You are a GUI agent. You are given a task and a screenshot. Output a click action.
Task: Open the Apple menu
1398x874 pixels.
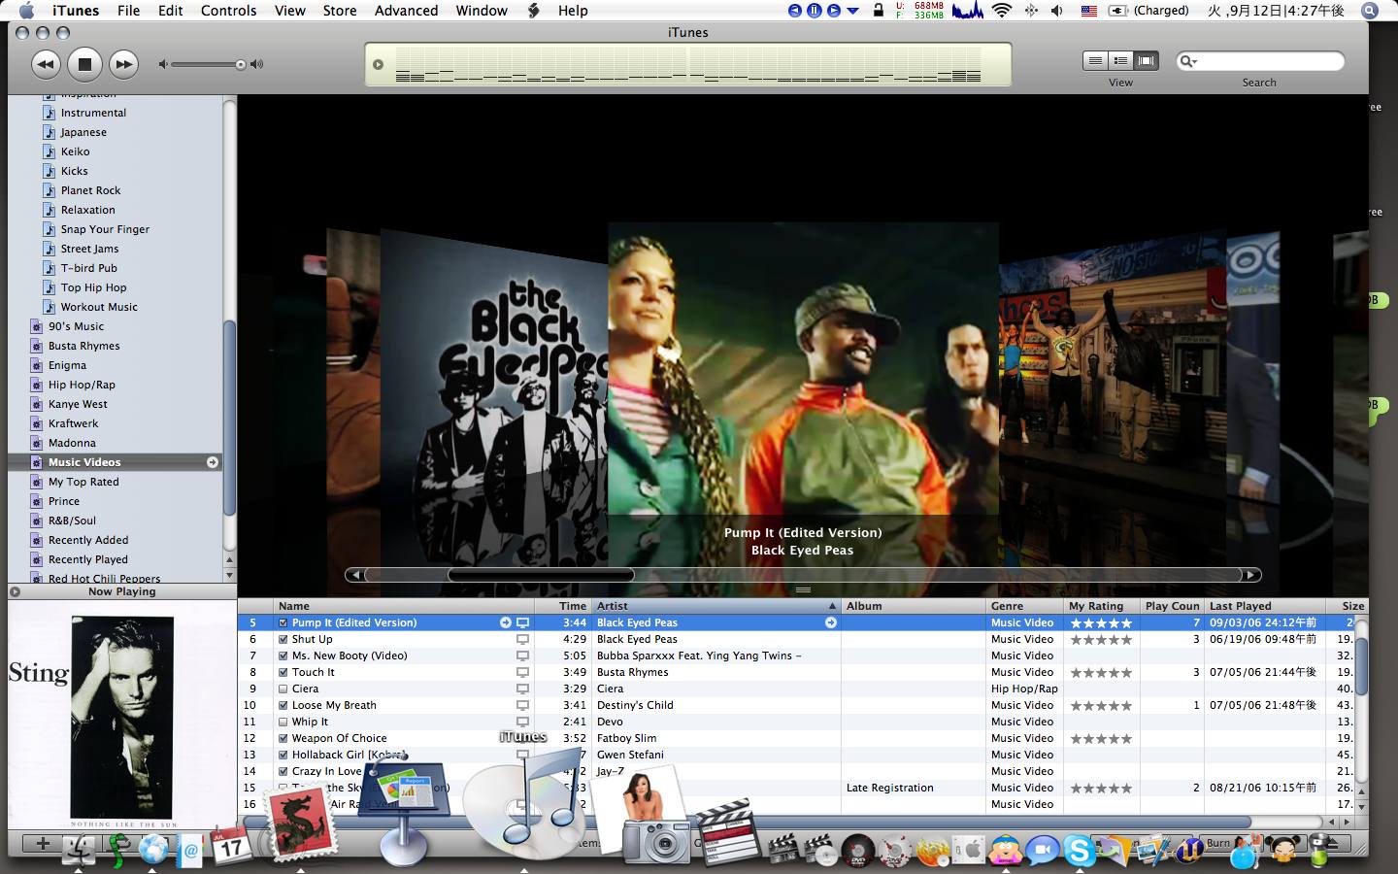tap(27, 11)
